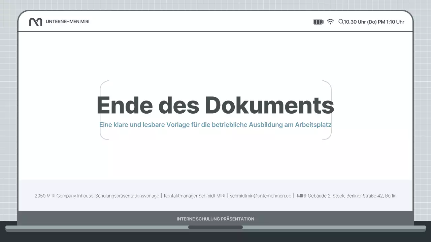Click the word Arbeitsplatz in the subtitle

[313, 125]
